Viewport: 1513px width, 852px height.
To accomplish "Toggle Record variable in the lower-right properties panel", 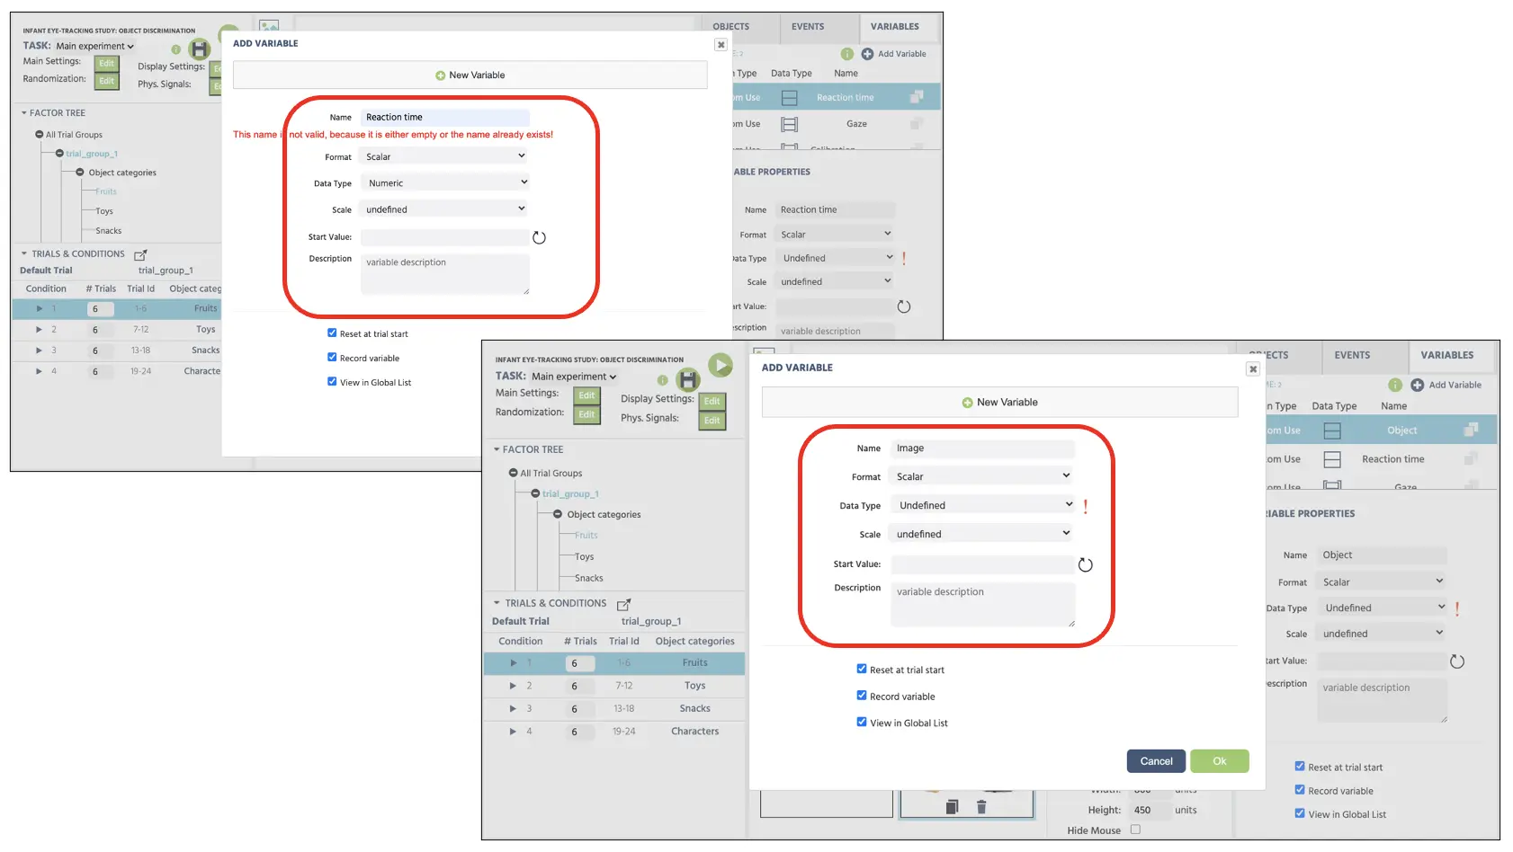I will [x=1300, y=790].
